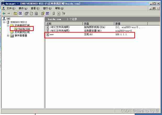This screenshot has height=115, width=162.
Task: Select the (与父文件夹相同) NS record name
Action: (x=60, y=31)
